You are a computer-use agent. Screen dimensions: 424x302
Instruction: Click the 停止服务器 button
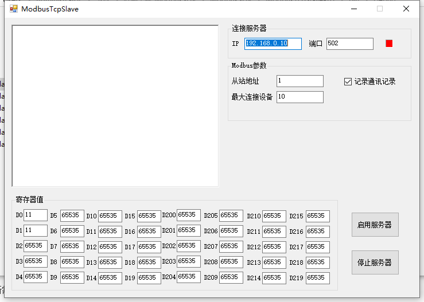pyautogui.click(x=375, y=262)
